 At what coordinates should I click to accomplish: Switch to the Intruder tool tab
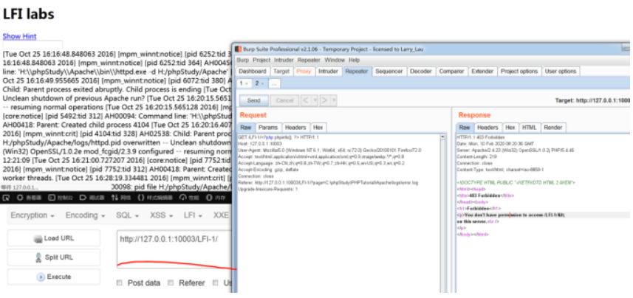tap(328, 72)
